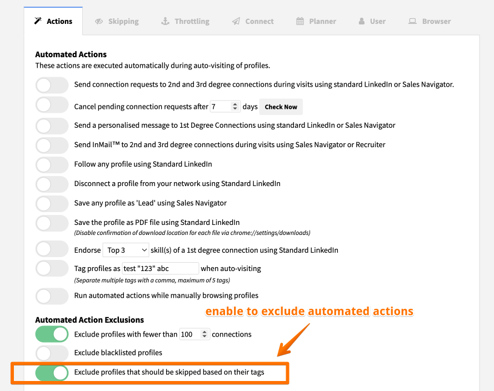The width and height of the screenshot is (494, 391).
Task: Enable Save any profile as Lead
Action: point(52,204)
